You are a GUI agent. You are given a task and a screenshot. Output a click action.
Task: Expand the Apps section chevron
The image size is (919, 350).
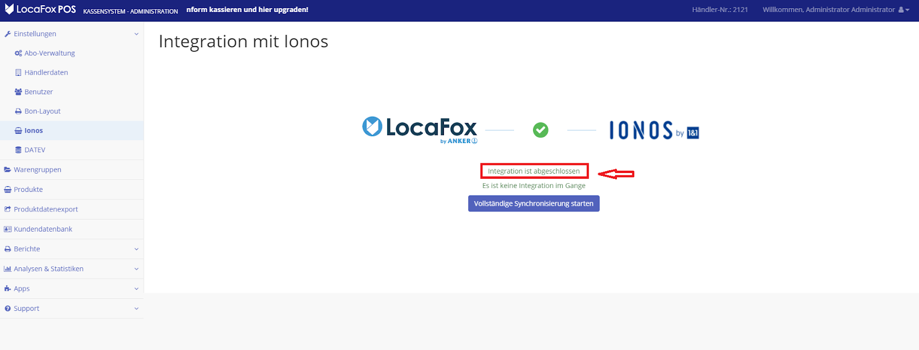pos(136,289)
